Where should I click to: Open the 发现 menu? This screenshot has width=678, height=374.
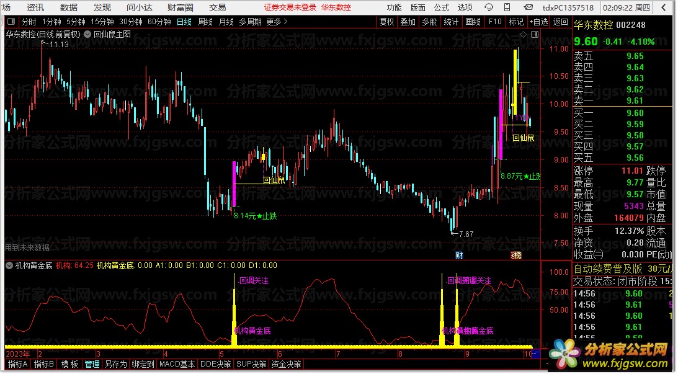(x=102, y=7)
